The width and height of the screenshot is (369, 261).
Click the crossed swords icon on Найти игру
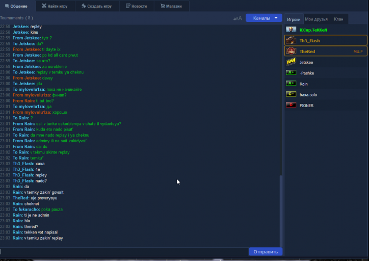coord(44,6)
